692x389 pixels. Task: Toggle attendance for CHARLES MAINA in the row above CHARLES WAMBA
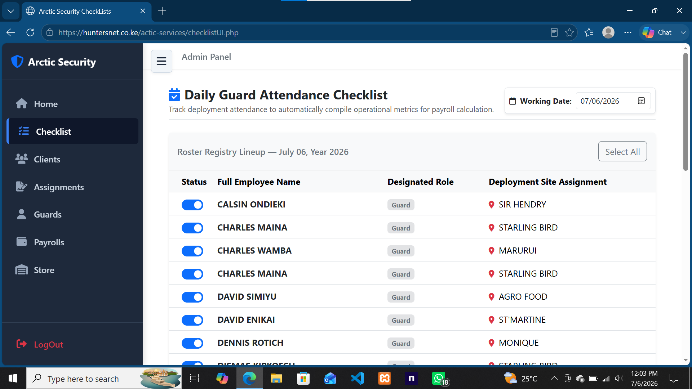pos(192,228)
